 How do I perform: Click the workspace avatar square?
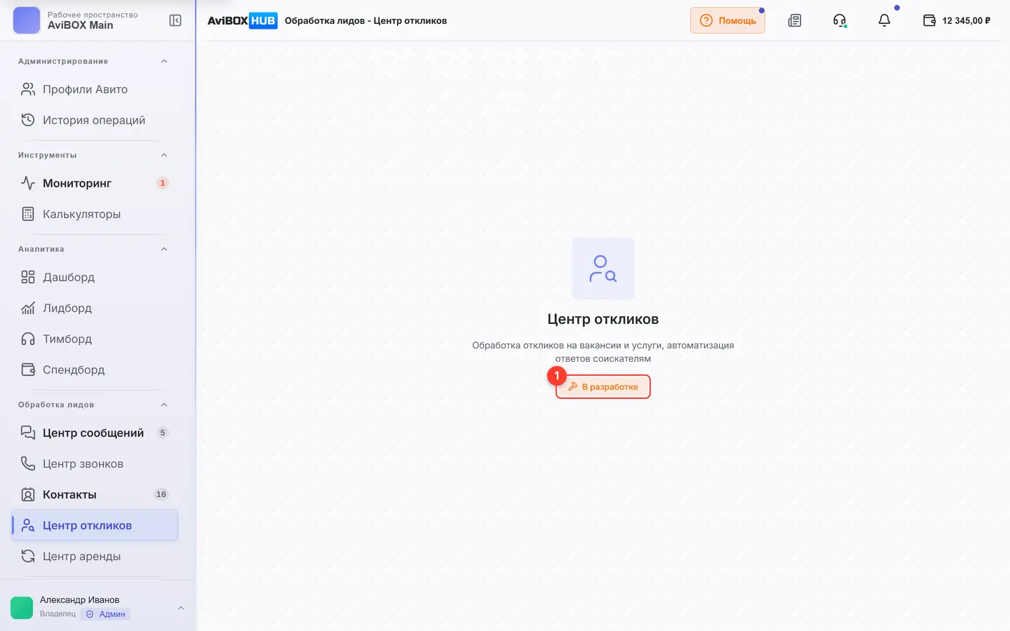click(x=27, y=20)
